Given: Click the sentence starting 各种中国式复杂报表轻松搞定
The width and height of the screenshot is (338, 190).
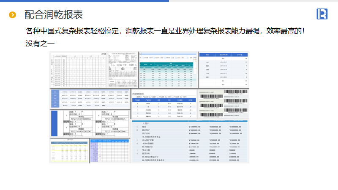Looking at the screenshot, I should (165, 31).
